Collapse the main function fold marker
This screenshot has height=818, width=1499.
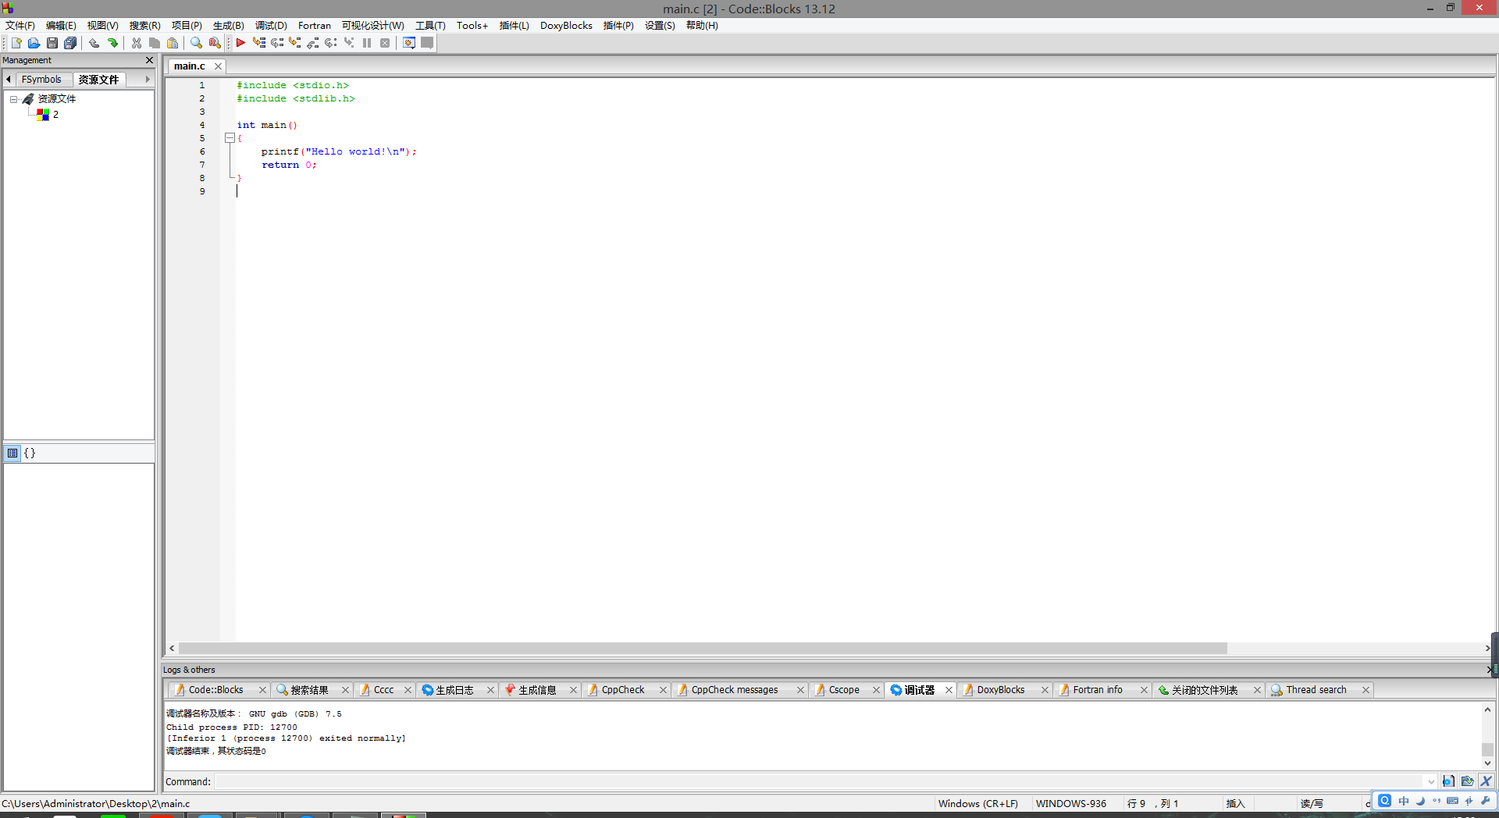point(230,138)
